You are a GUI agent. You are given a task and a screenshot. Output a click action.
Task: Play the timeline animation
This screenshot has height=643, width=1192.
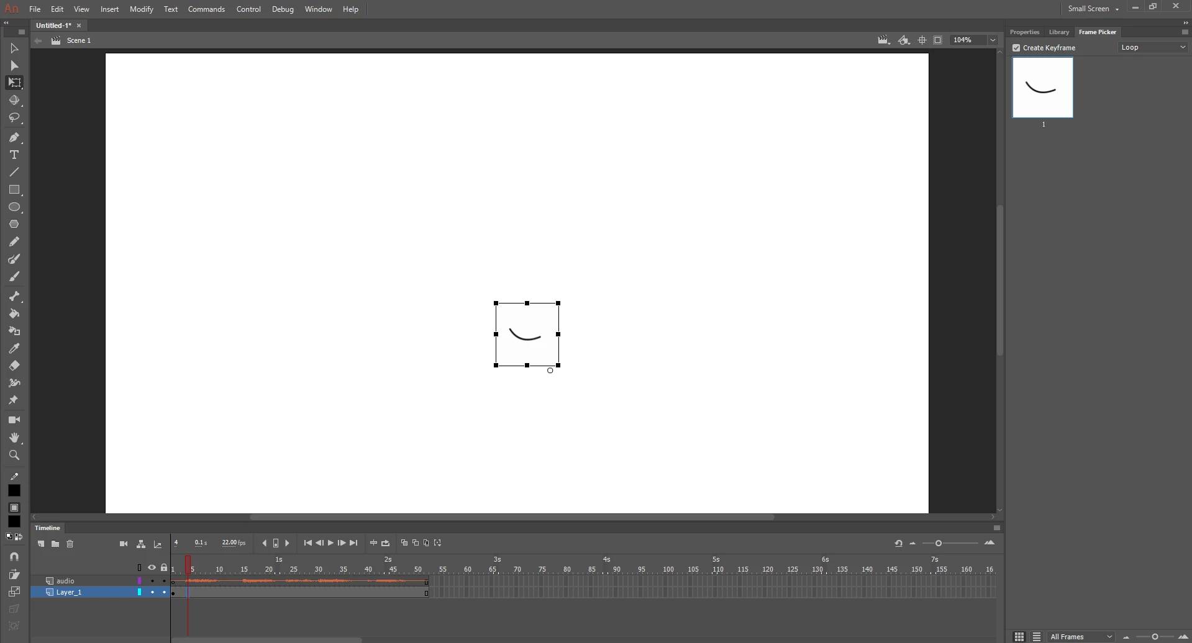tap(330, 543)
